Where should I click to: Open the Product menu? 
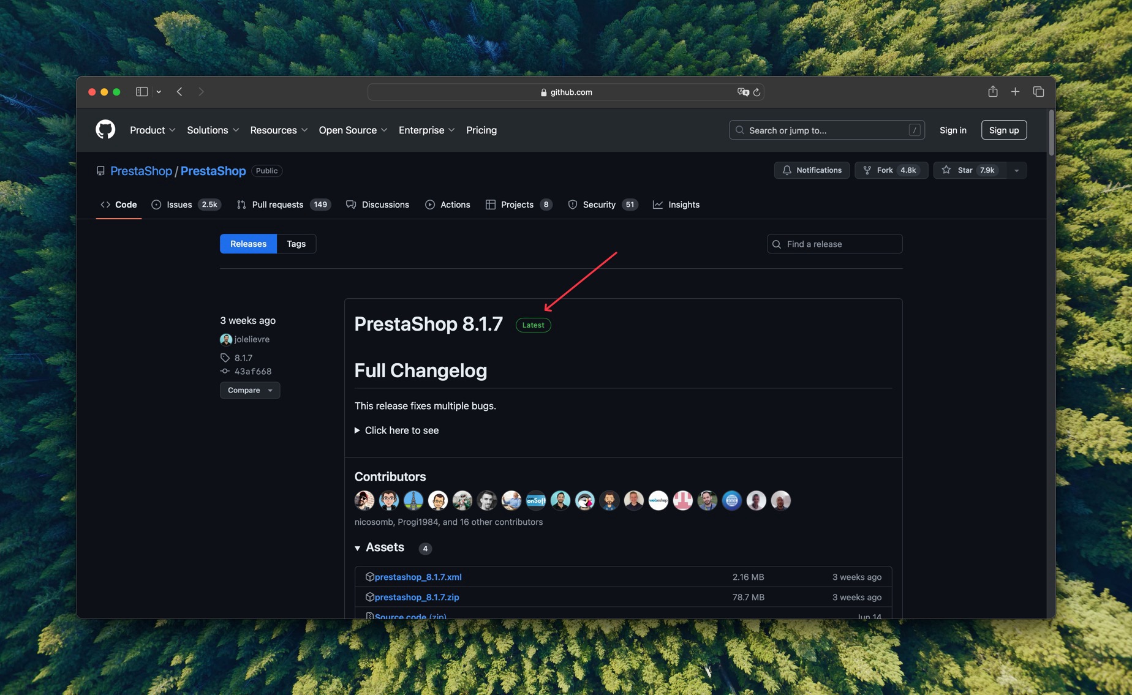point(153,130)
